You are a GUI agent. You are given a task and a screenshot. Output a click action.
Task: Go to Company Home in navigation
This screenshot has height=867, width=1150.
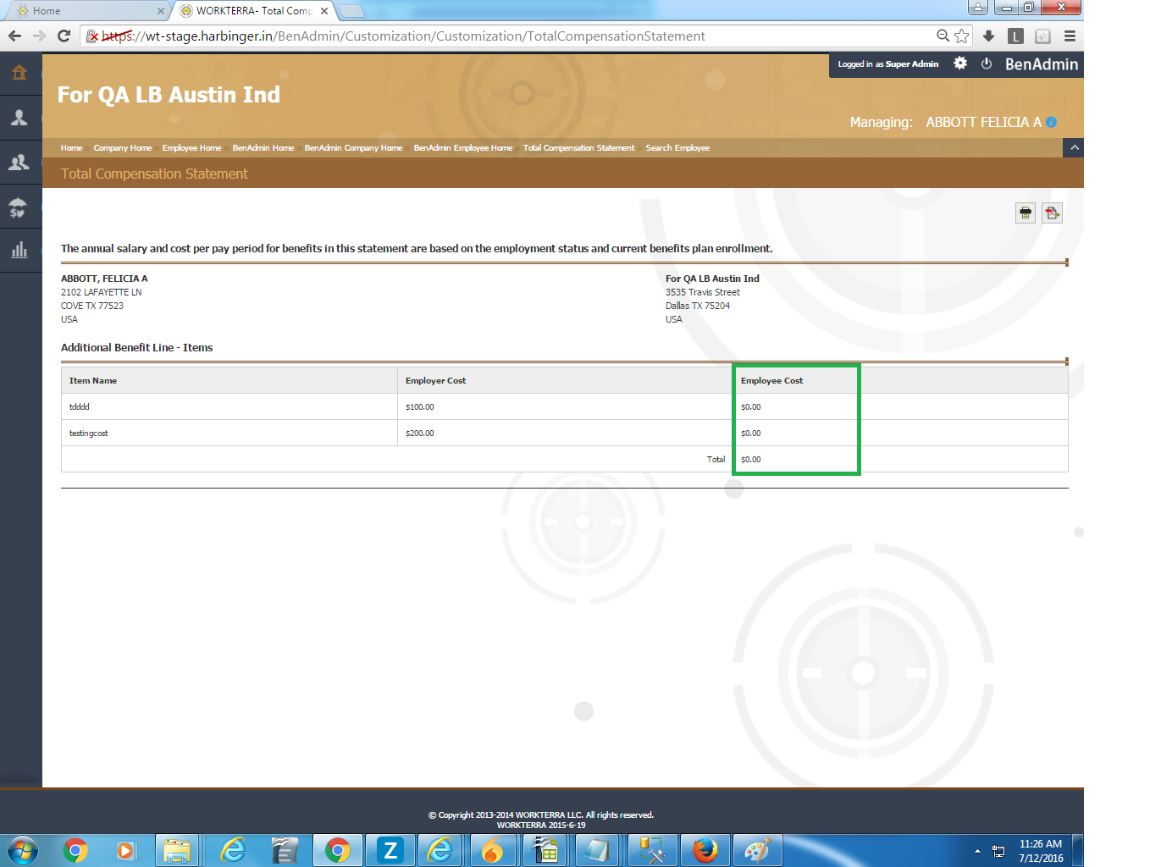(x=123, y=148)
